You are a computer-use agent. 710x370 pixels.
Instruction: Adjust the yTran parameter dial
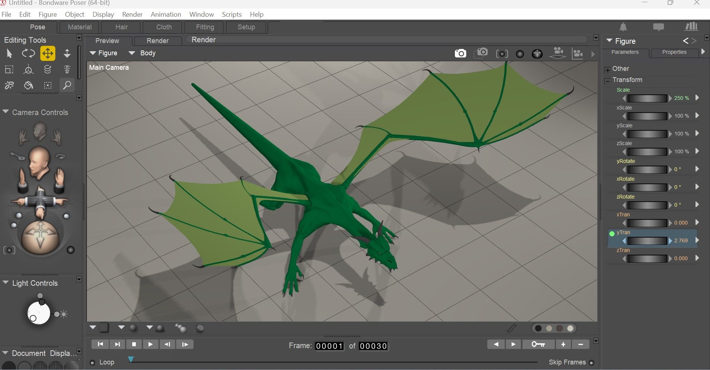[647, 241]
